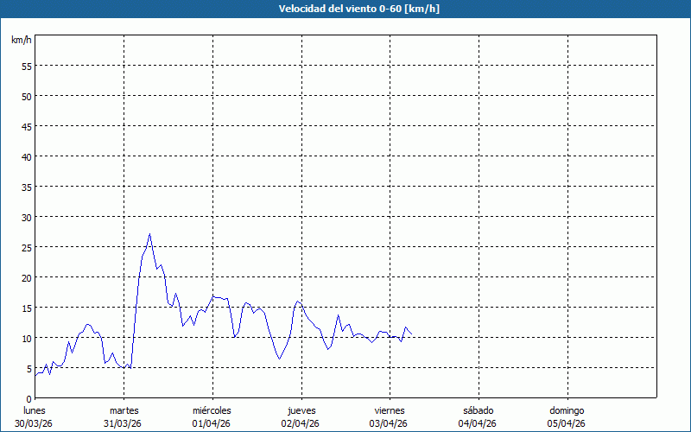This screenshot has width=691, height=432.
Task: Click the chart title "Velocidad del viento 0-60"
Action: pyautogui.click(x=345, y=9)
